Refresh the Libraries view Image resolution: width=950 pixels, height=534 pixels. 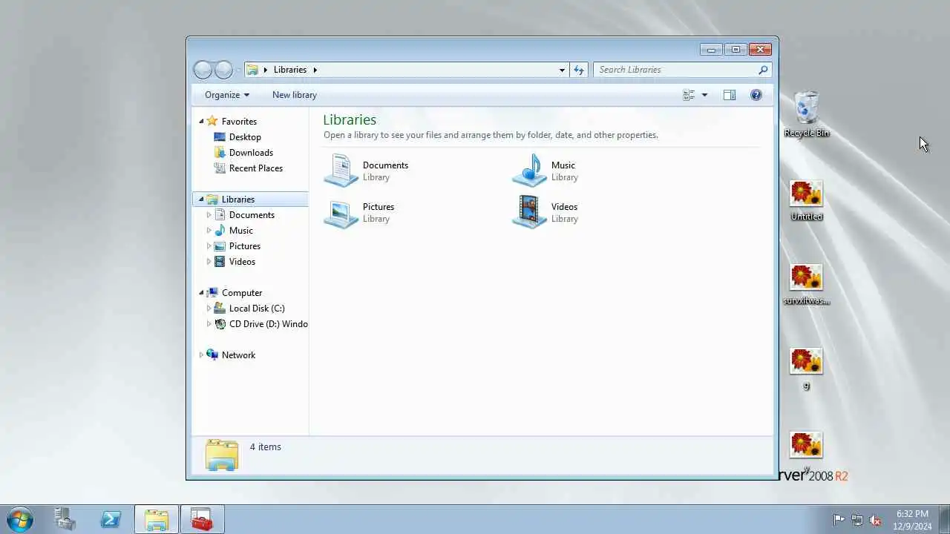(579, 70)
